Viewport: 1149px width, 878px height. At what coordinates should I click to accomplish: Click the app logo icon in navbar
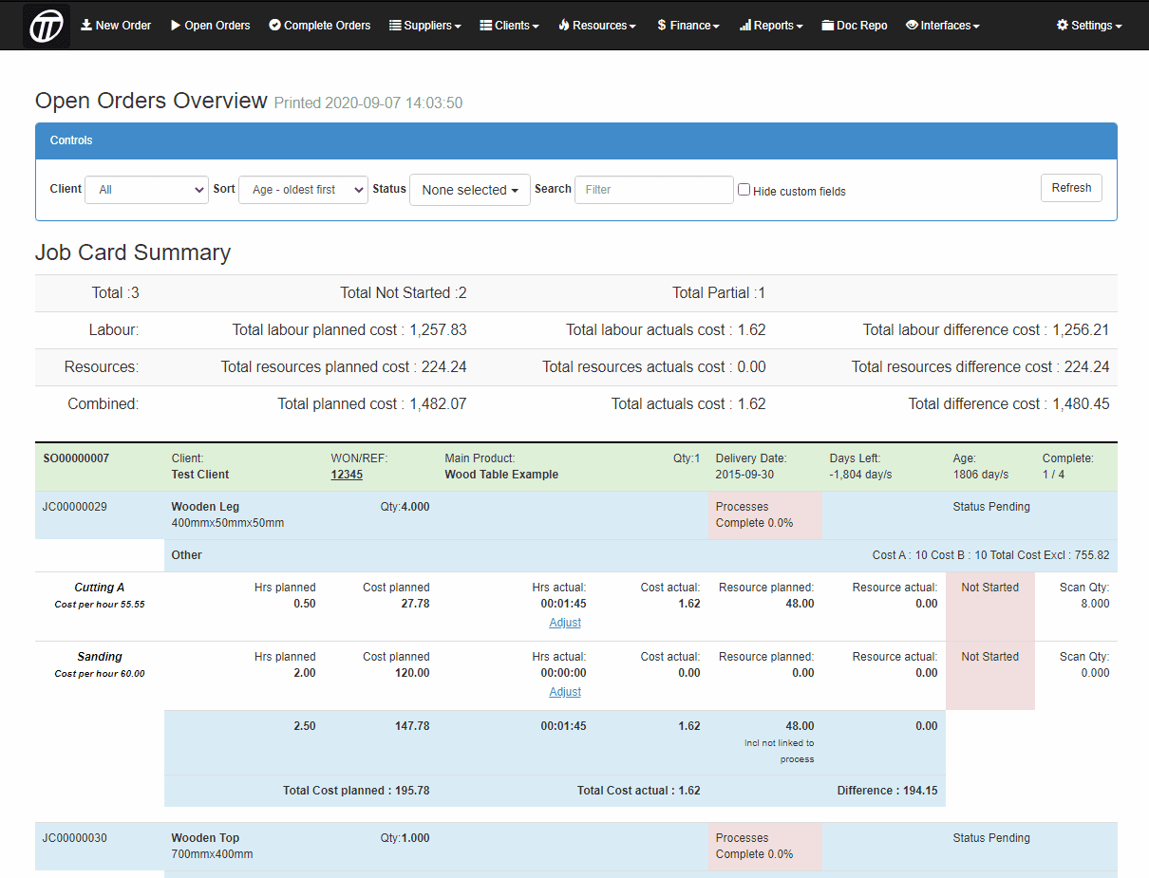[46, 26]
